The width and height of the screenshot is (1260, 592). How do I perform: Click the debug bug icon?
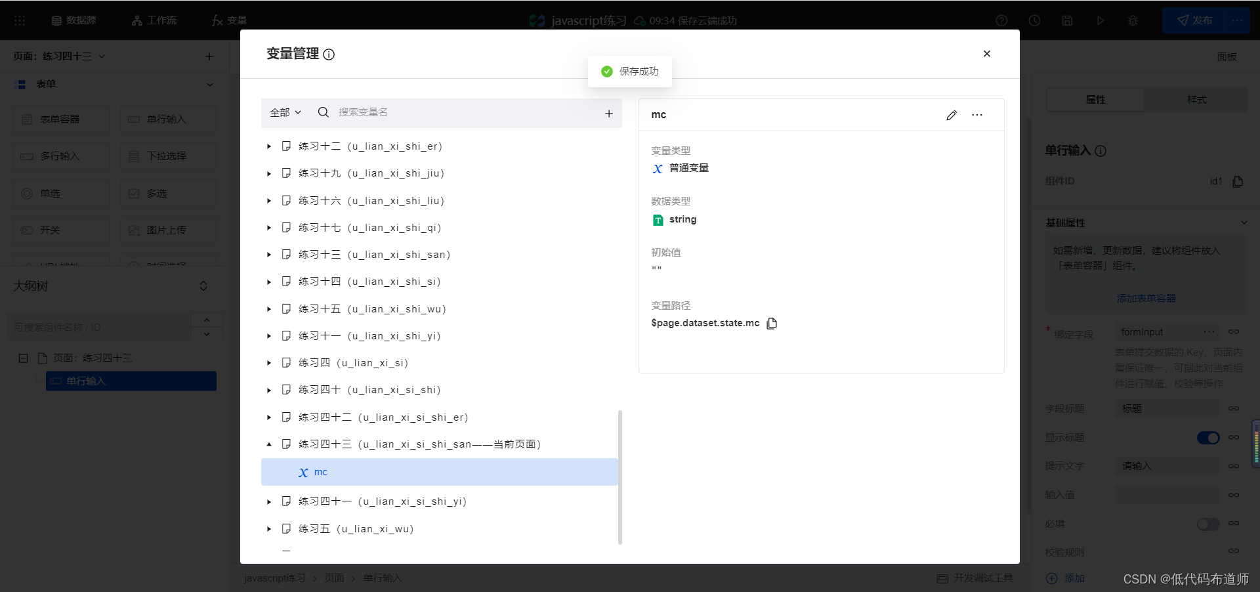[x=1133, y=20]
